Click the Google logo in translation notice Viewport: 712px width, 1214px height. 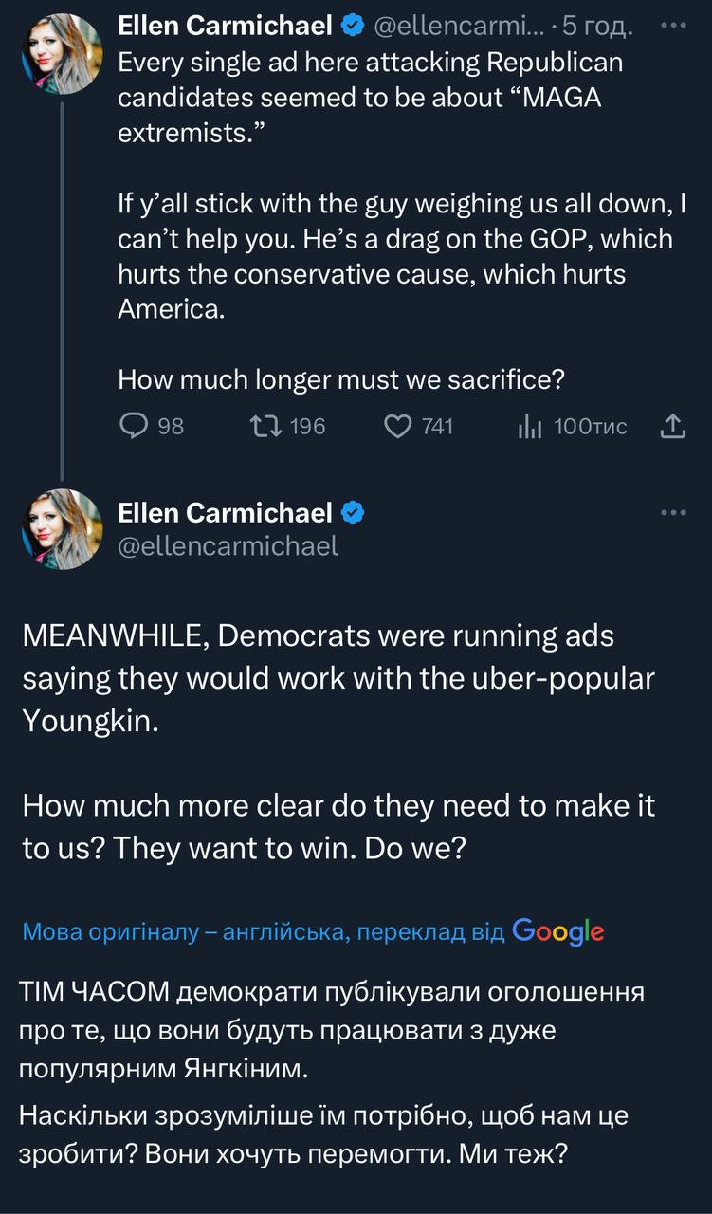pyautogui.click(x=558, y=931)
